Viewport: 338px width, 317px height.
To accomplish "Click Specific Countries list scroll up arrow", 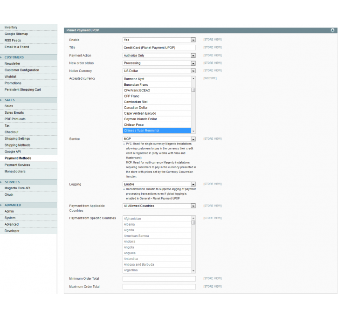I will (x=193, y=218).
